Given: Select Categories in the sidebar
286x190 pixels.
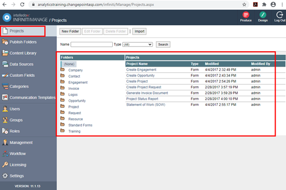Looking at the screenshot, I should [19, 86].
